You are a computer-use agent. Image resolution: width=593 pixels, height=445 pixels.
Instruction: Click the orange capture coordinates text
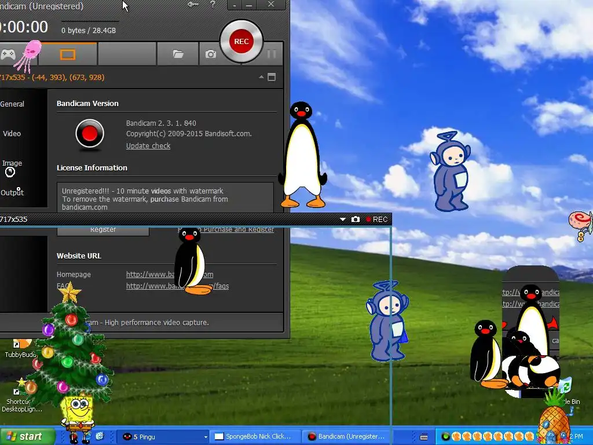click(52, 78)
